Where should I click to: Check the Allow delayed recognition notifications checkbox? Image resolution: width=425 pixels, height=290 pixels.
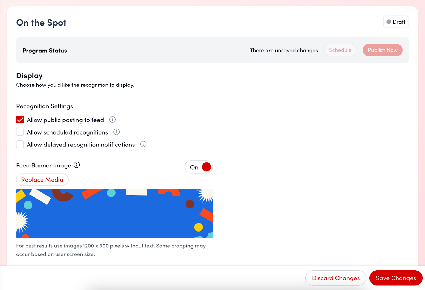(20, 144)
